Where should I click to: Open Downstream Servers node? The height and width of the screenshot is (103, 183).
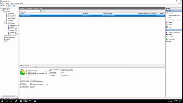point(11,36)
